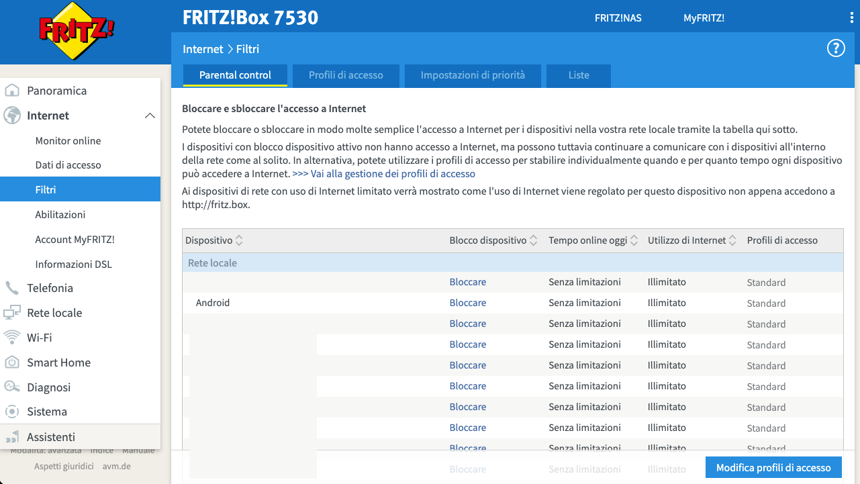This screenshot has height=484, width=860.
Task: Click the FRITZ! logo
Action: click(77, 31)
